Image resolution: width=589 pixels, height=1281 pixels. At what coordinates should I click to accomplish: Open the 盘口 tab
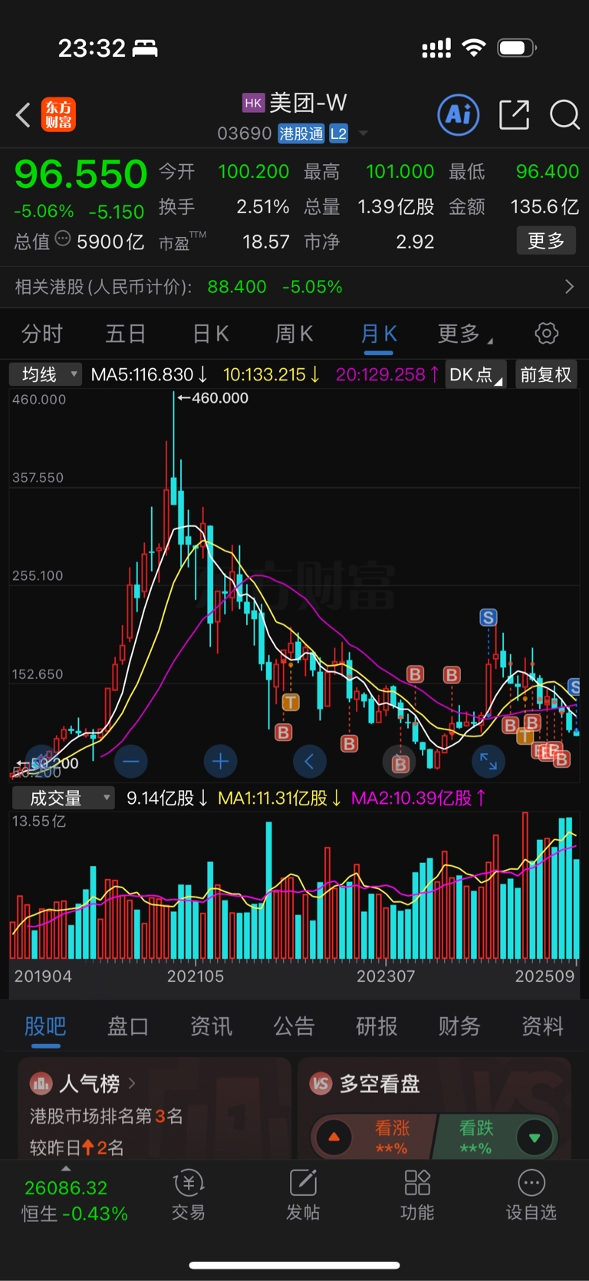click(128, 1026)
